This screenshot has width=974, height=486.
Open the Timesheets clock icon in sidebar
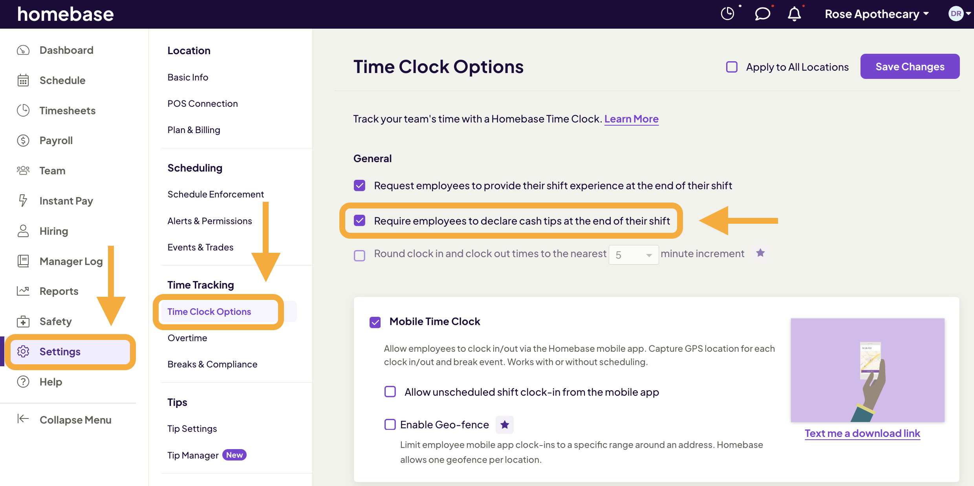pos(23,110)
